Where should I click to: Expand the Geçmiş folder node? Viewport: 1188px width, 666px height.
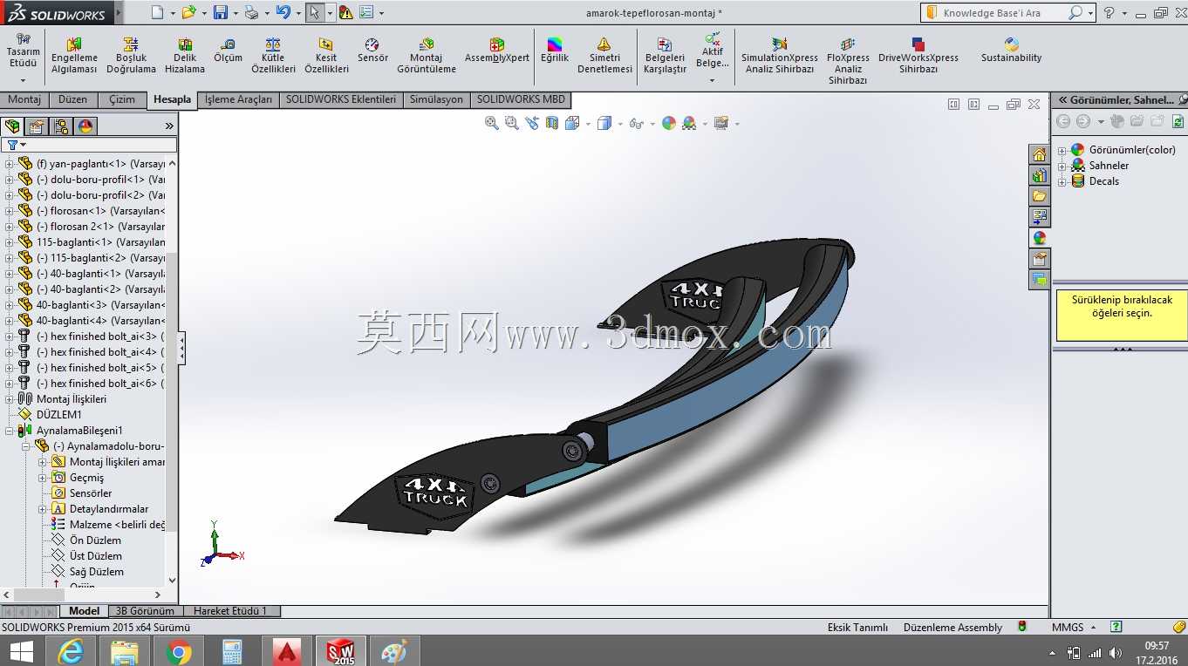tap(42, 478)
